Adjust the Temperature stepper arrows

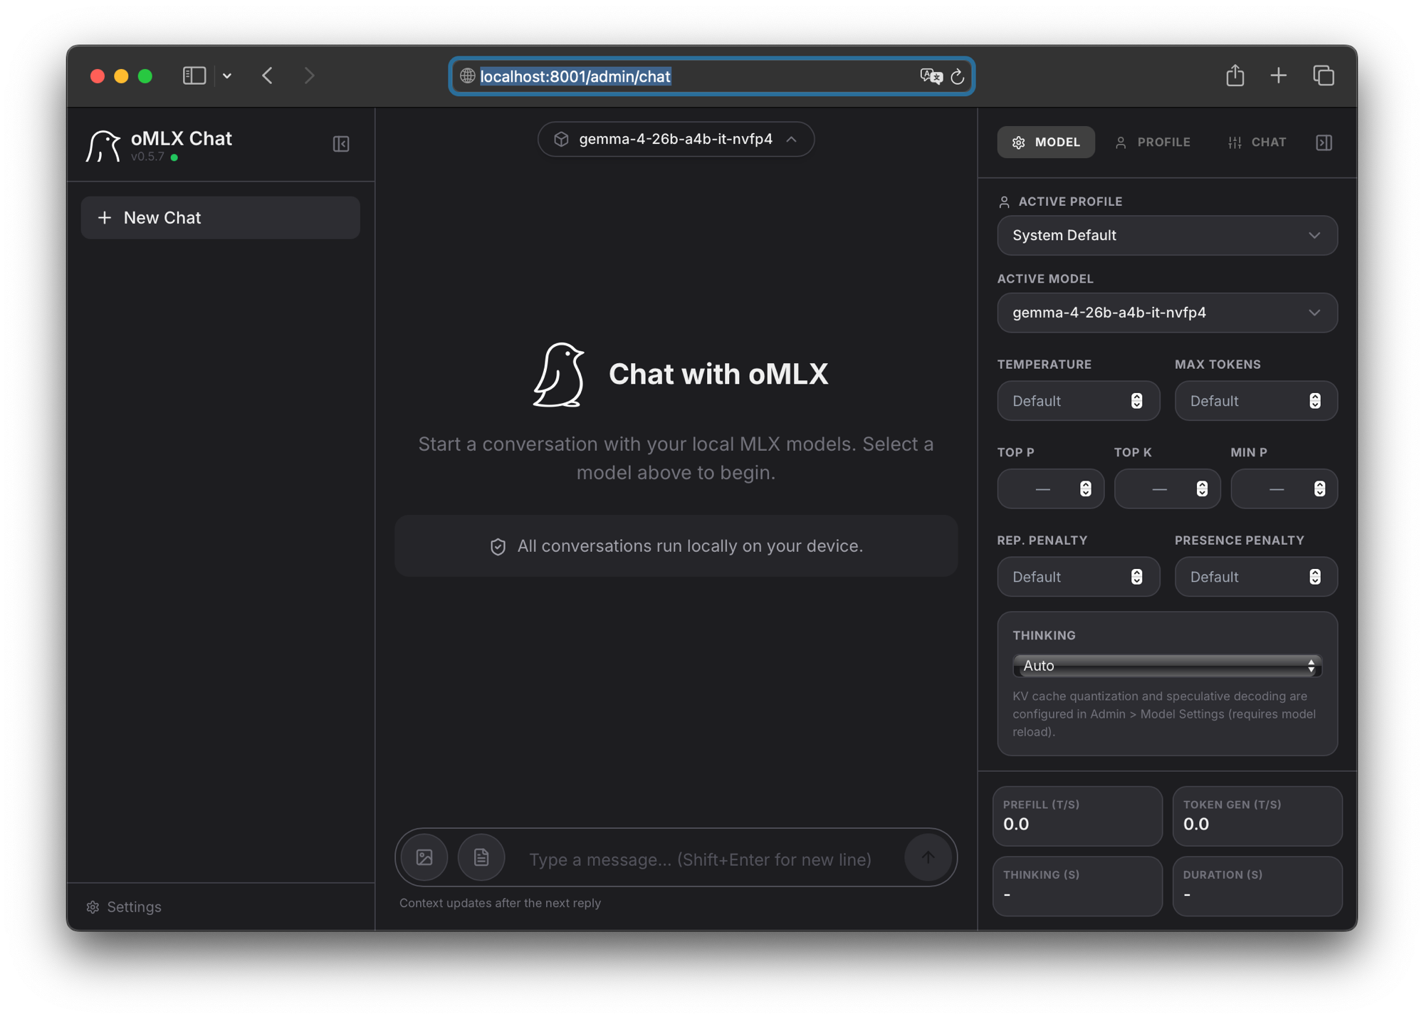pyautogui.click(x=1137, y=401)
